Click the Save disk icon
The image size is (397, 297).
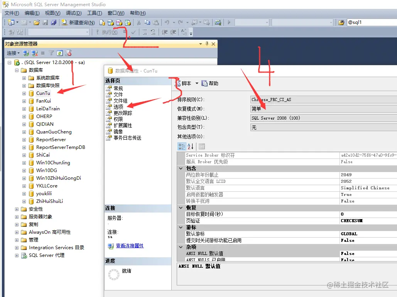45,22
